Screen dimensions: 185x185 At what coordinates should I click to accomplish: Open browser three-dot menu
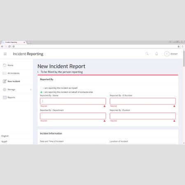tap(183, 46)
